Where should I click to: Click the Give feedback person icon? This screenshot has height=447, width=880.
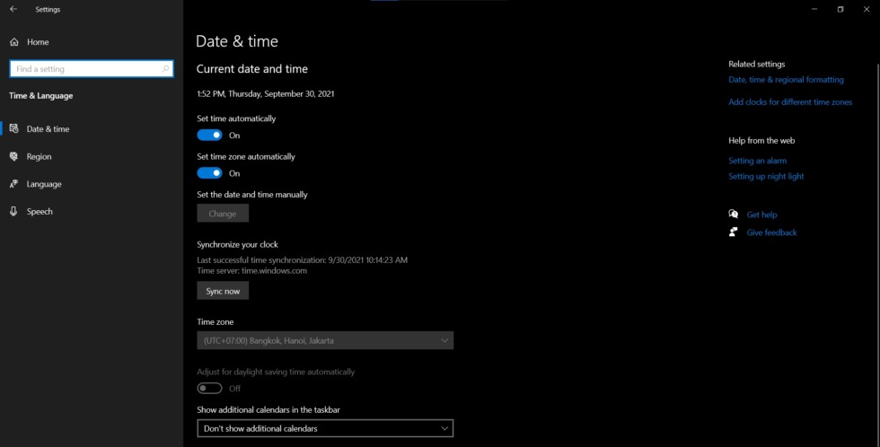[733, 232]
